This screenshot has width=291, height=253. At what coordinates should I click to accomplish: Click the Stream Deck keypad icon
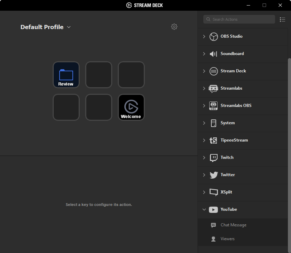point(213,71)
